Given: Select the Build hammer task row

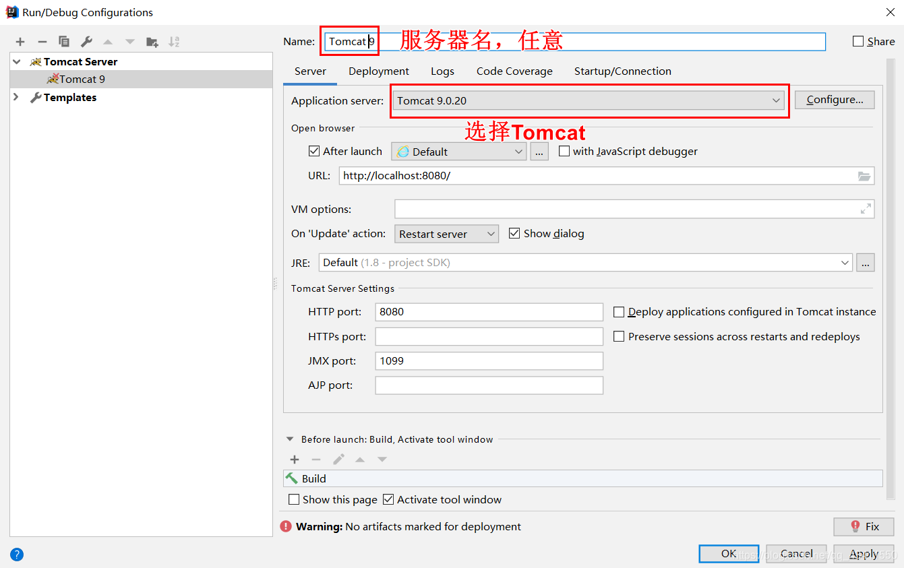Looking at the screenshot, I should point(582,478).
